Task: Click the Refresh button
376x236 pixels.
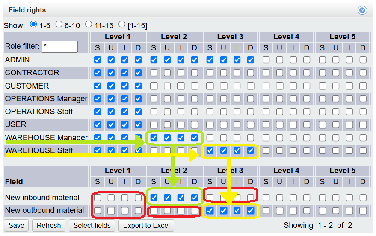Action: click(x=49, y=225)
